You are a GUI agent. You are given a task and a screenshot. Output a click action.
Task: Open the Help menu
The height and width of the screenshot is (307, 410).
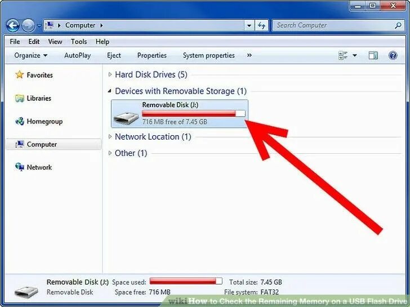[102, 42]
